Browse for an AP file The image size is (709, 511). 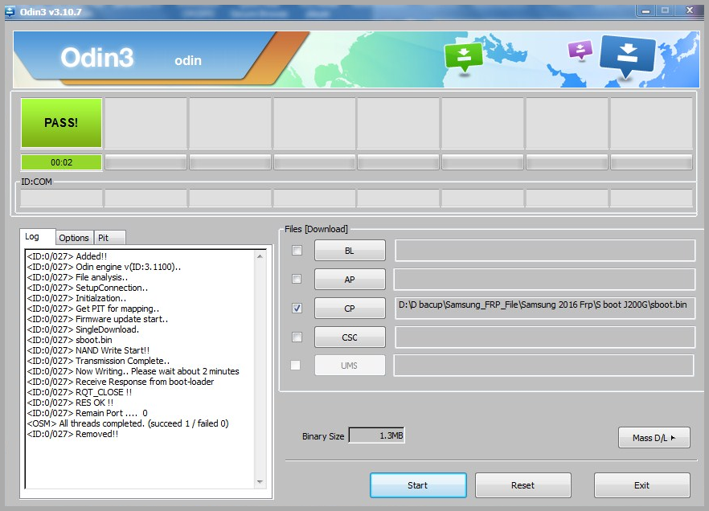click(350, 280)
